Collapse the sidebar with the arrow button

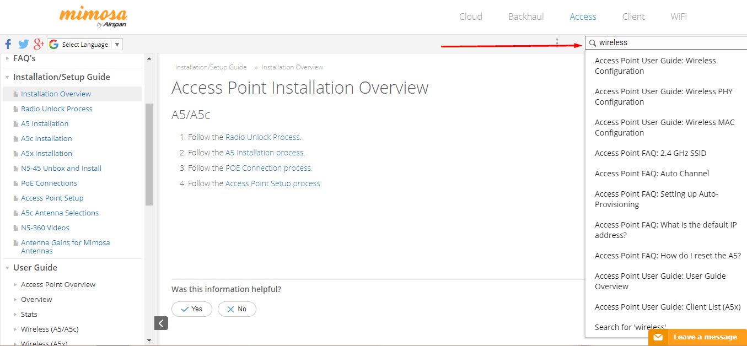161,323
